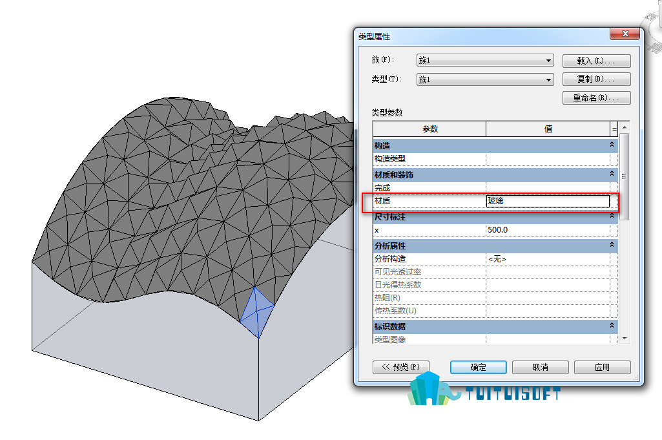Open the 类型(T) type dropdown
Screen dimensions: 662x440
point(484,79)
